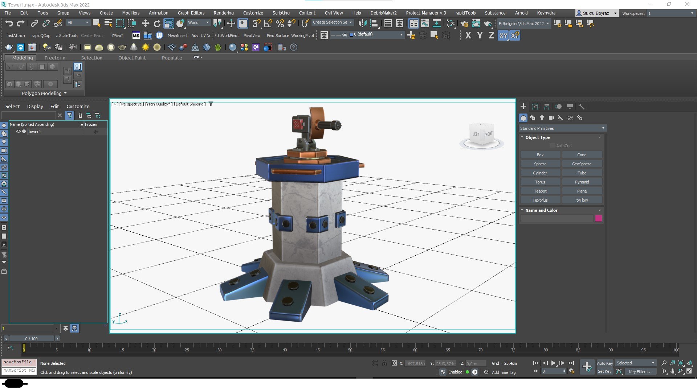Click the Set Key button
Screen dimensions: 697x388
[604, 372]
